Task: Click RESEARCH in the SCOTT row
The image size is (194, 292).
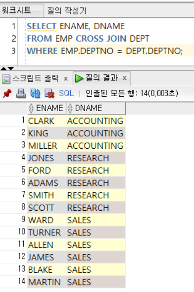Action: point(96,207)
